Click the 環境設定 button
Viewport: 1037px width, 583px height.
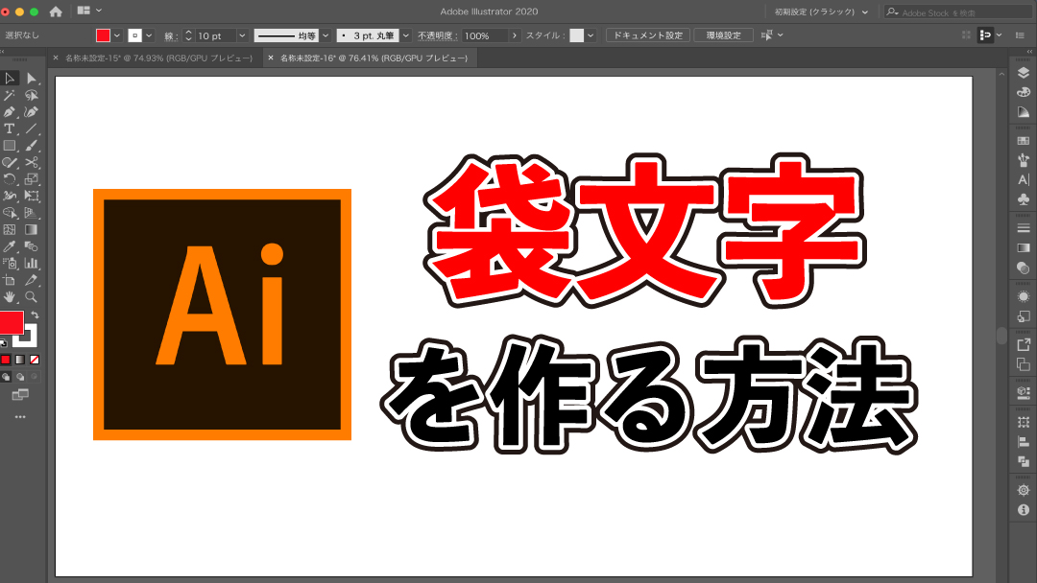724,35
